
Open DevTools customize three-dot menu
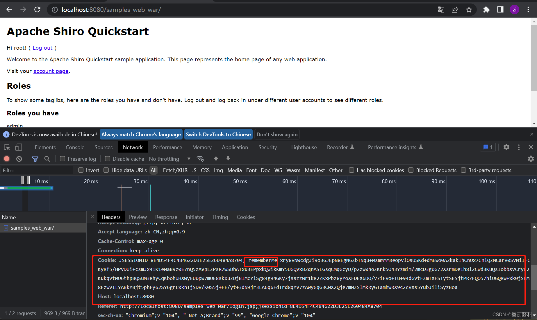click(519, 147)
